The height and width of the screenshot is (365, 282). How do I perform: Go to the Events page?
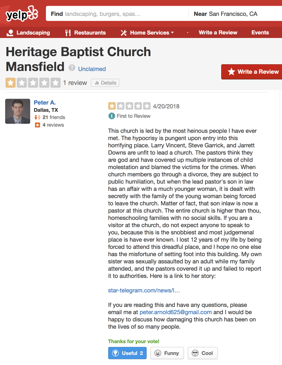click(260, 33)
